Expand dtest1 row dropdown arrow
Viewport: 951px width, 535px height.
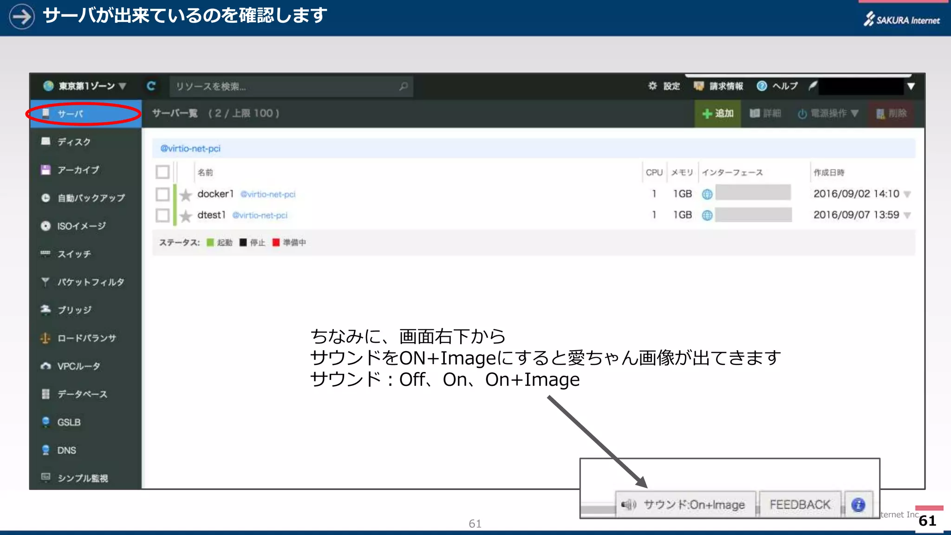[x=907, y=215]
